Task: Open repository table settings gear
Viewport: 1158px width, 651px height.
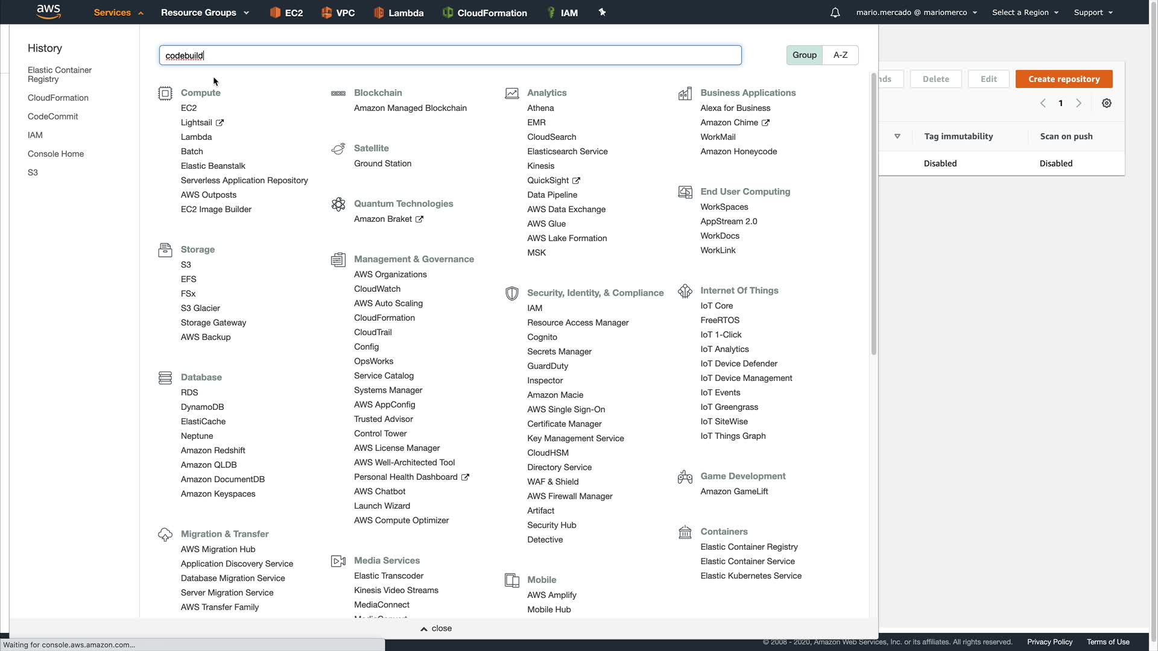Action: click(1107, 103)
